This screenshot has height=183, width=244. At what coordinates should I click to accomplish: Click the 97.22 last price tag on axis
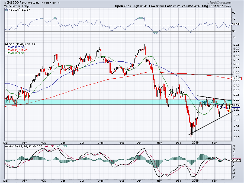236,105
